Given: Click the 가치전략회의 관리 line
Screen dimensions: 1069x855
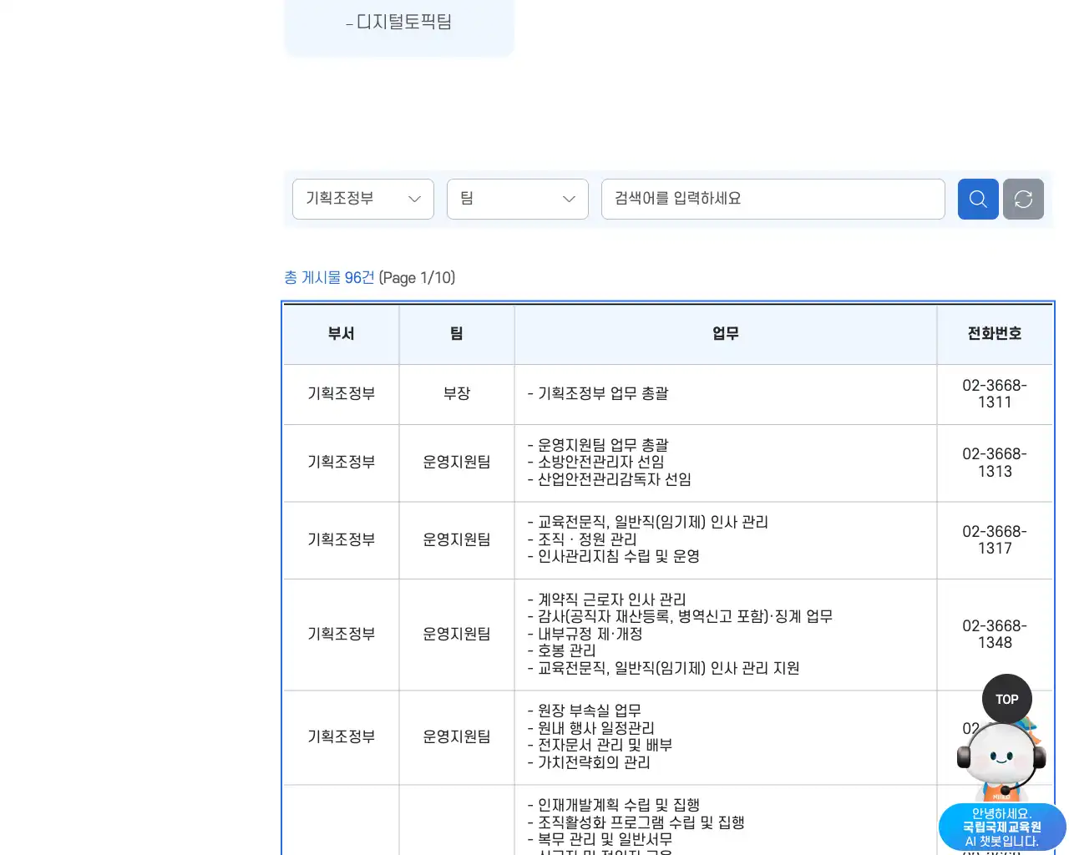Looking at the screenshot, I should (589, 762).
